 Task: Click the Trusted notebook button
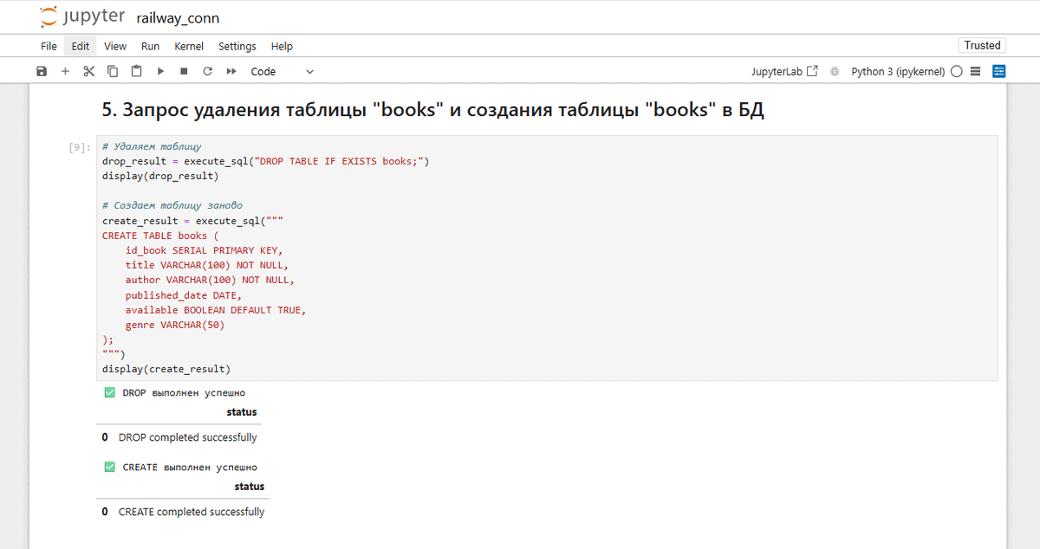tap(983, 45)
